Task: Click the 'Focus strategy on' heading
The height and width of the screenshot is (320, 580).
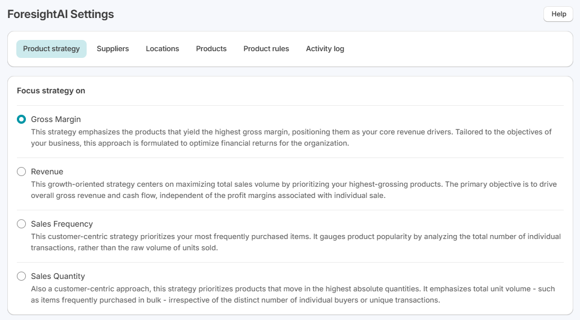Action: [51, 91]
